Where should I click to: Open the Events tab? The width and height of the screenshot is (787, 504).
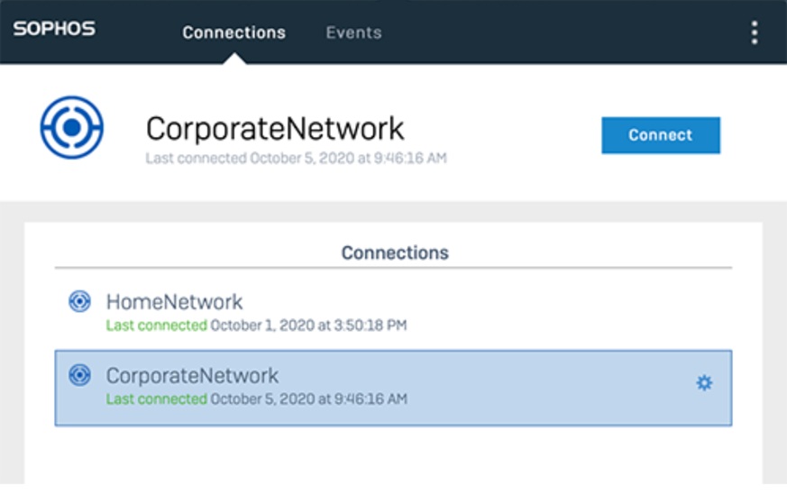click(x=353, y=32)
